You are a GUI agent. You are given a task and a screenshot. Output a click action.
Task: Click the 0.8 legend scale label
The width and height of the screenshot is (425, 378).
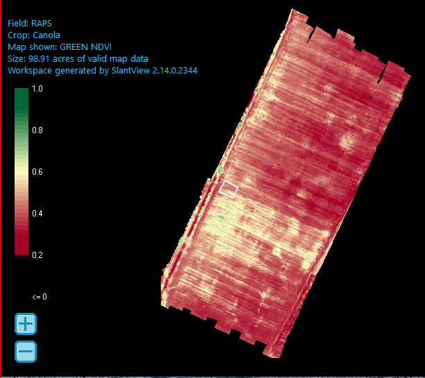click(37, 130)
